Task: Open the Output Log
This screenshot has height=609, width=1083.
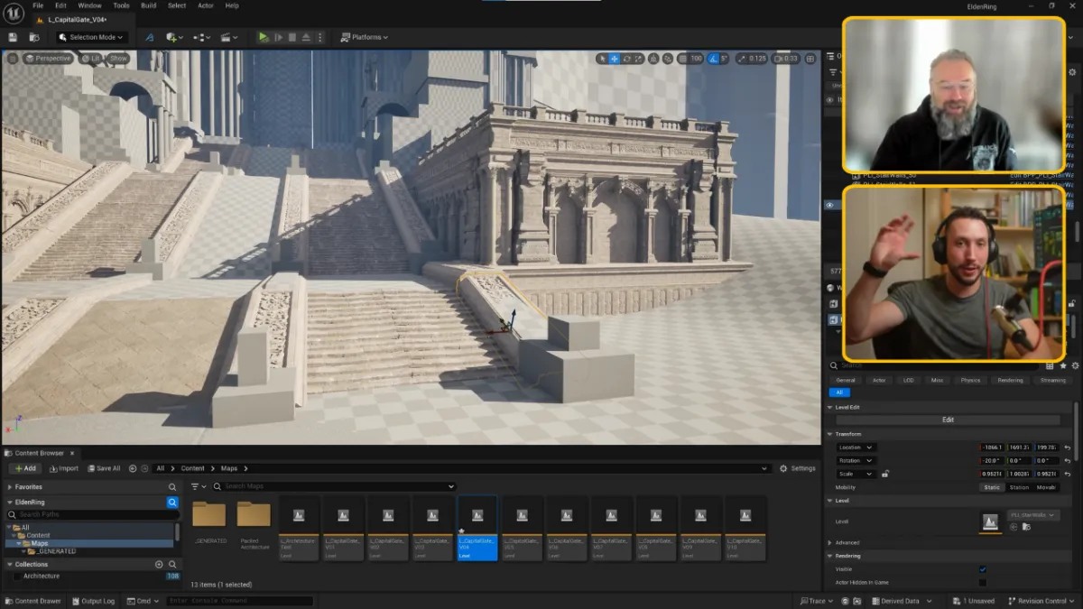Action: tap(93, 601)
